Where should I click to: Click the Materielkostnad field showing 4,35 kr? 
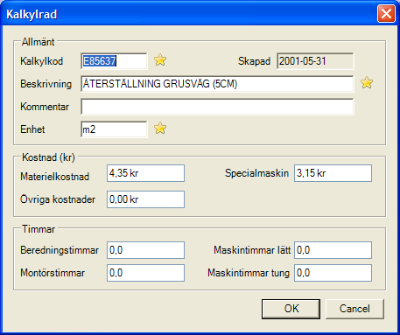click(x=145, y=173)
